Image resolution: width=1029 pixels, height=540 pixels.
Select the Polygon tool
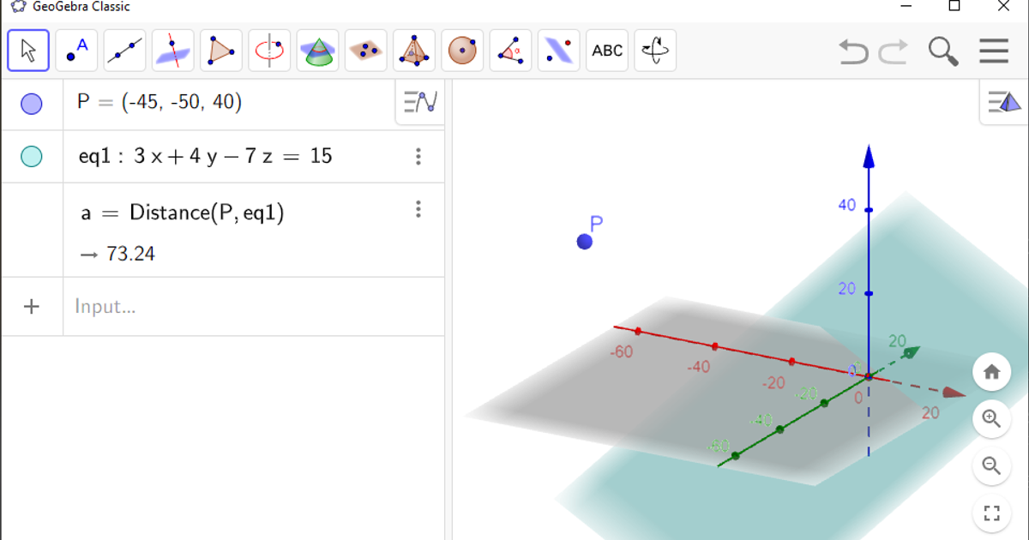pyautogui.click(x=220, y=51)
